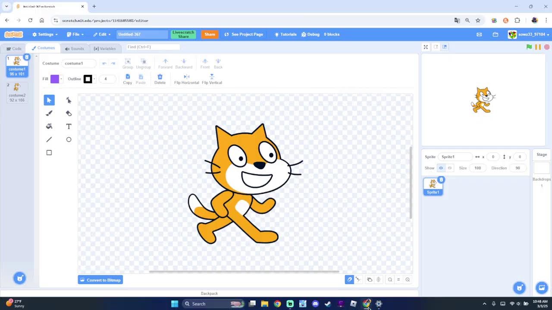
Task: Click the canvas vertical scrollbar
Action: point(411,183)
